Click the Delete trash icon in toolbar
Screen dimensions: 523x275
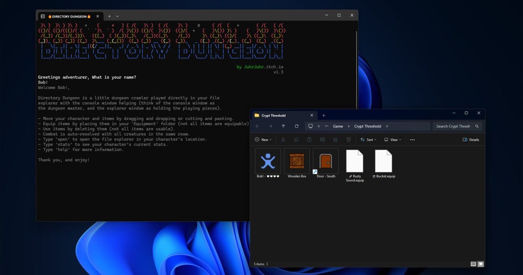pos(349,140)
